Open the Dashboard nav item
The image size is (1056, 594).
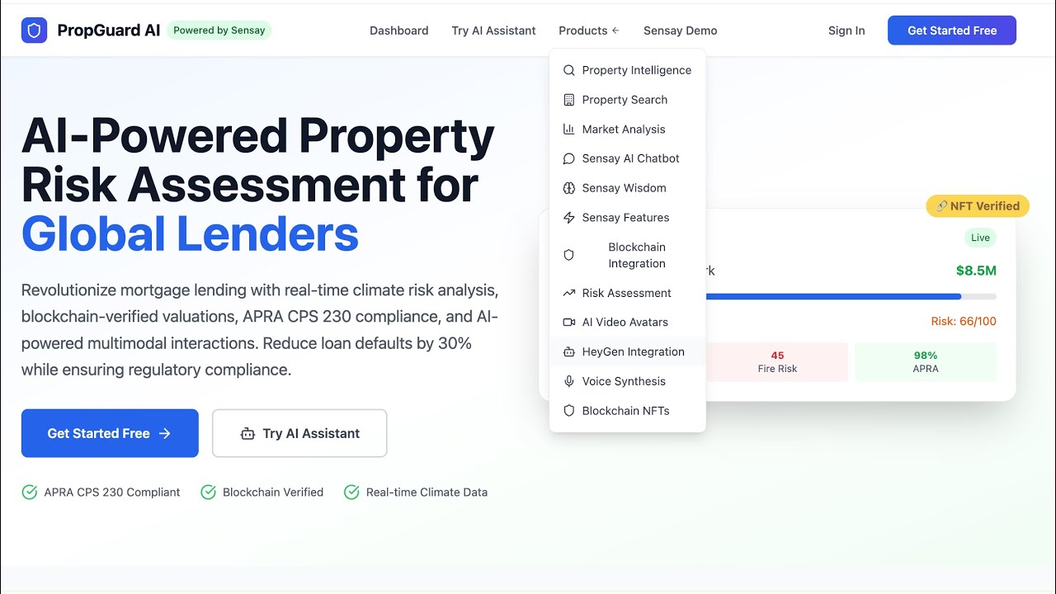399,31
